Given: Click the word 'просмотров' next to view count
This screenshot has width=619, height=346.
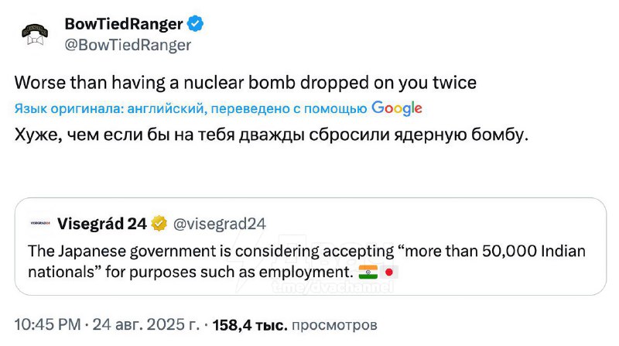Looking at the screenshot, I should click(x=334, y=325).
